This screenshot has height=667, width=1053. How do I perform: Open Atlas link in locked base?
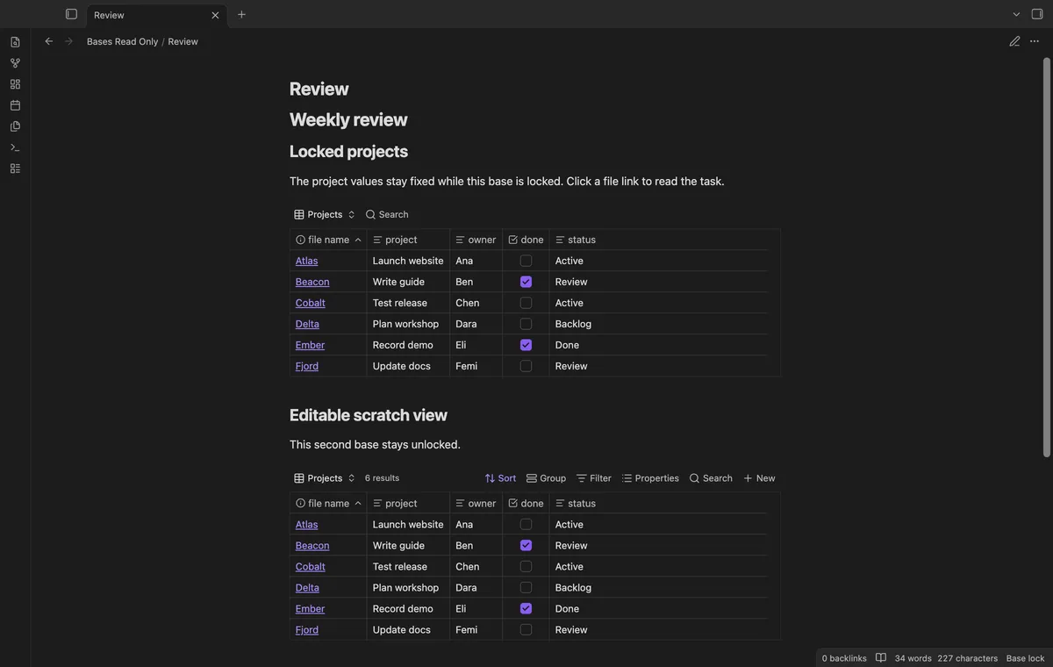306,261
